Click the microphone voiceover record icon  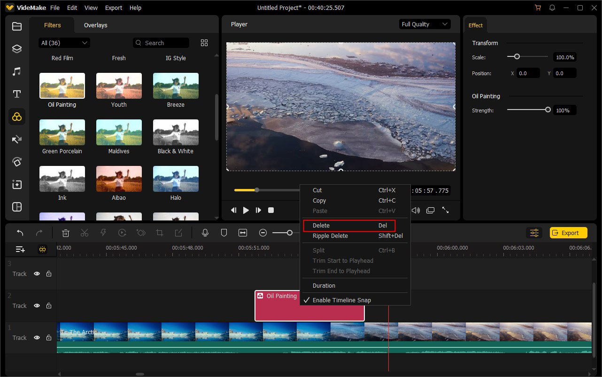[x=205, y=233]
